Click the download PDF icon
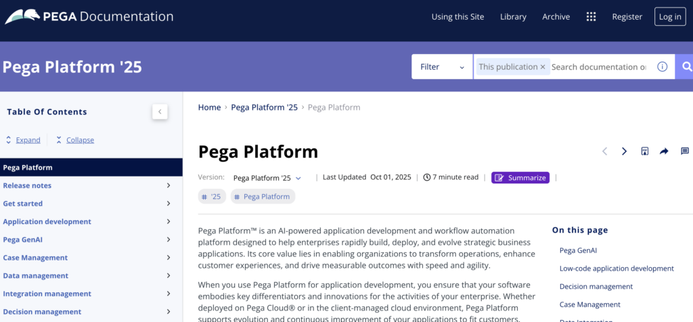Screen dimensions: 693x322 (645, 152)
